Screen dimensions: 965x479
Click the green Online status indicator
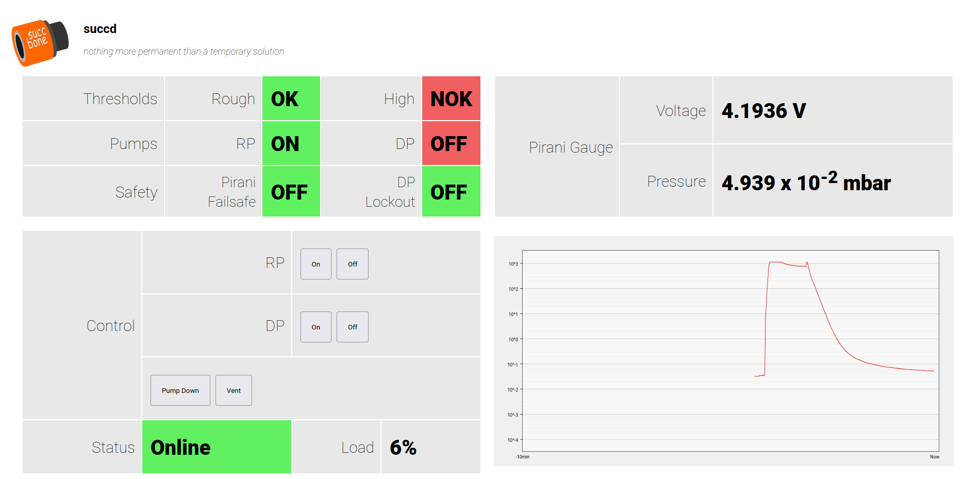tap(217, 447)
